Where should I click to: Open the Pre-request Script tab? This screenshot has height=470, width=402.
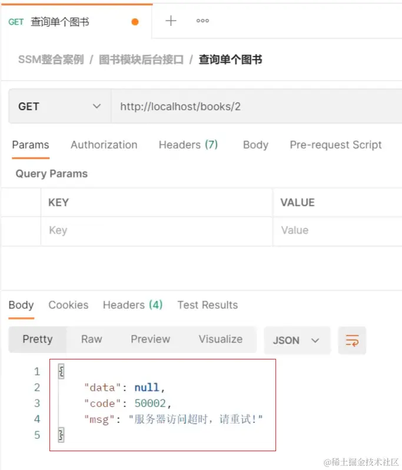pos(335,145)
